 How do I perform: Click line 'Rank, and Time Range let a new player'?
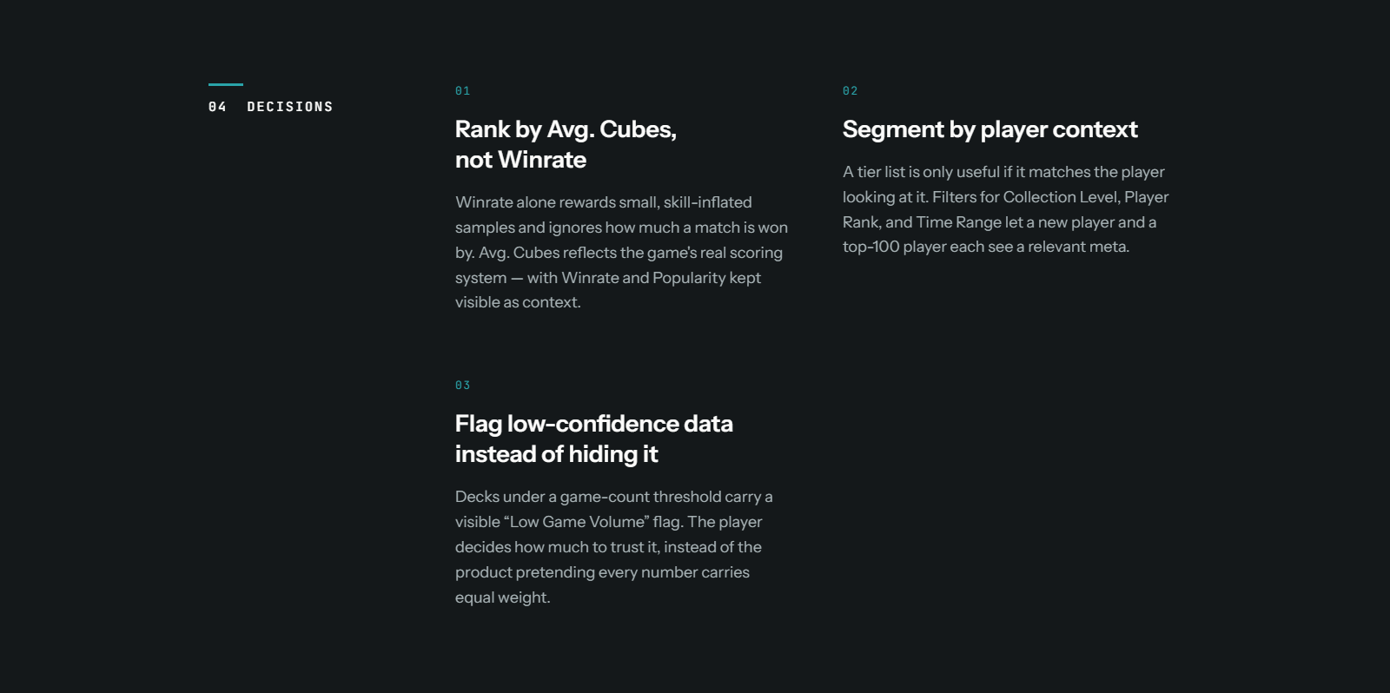pos(999,222)
